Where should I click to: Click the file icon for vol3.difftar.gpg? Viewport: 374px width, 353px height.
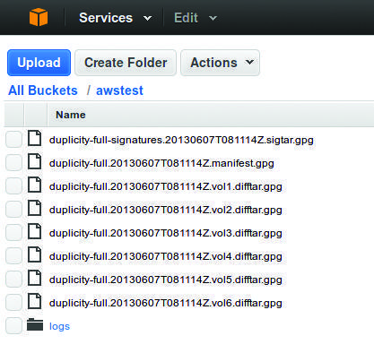[34, 231]
